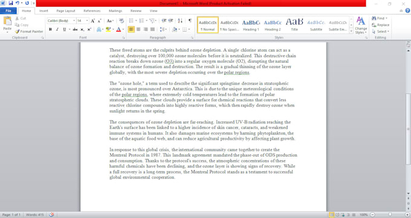Minimize the ribbon with caret icon

[401, 11]
